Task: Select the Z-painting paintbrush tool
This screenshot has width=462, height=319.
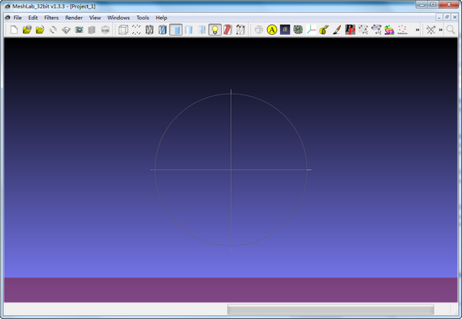Action: click(336, 30)
